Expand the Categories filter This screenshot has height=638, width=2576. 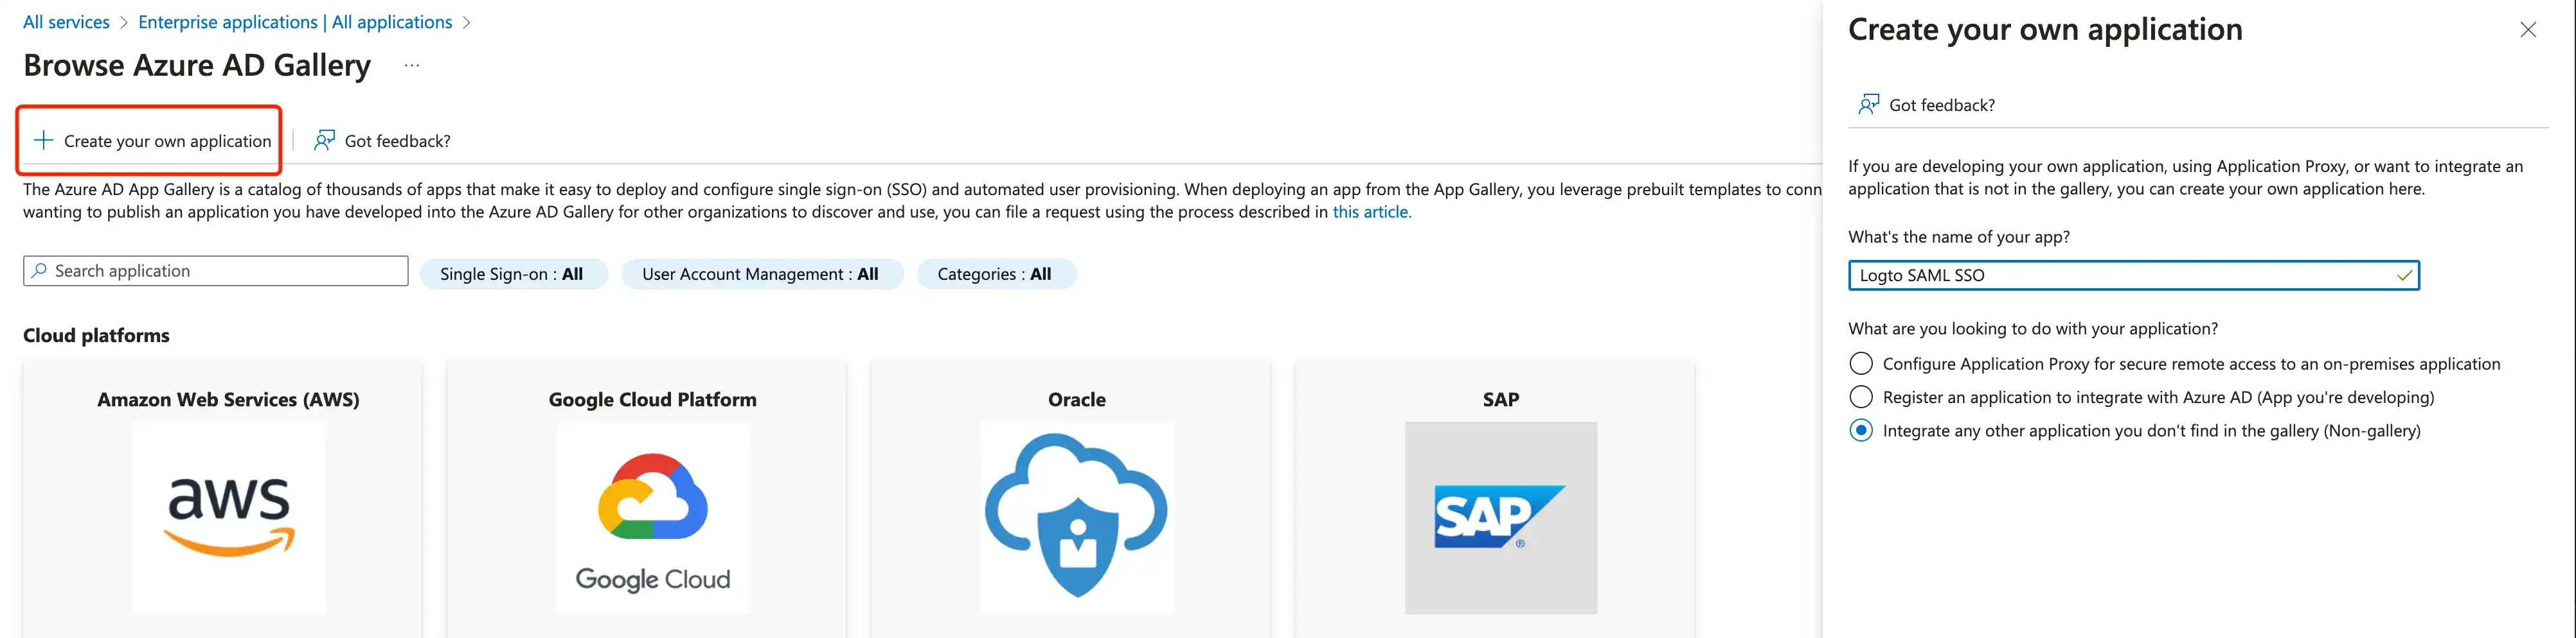coord(995,275)
